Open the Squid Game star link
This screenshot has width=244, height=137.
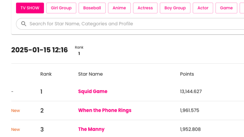pos(93,91)
